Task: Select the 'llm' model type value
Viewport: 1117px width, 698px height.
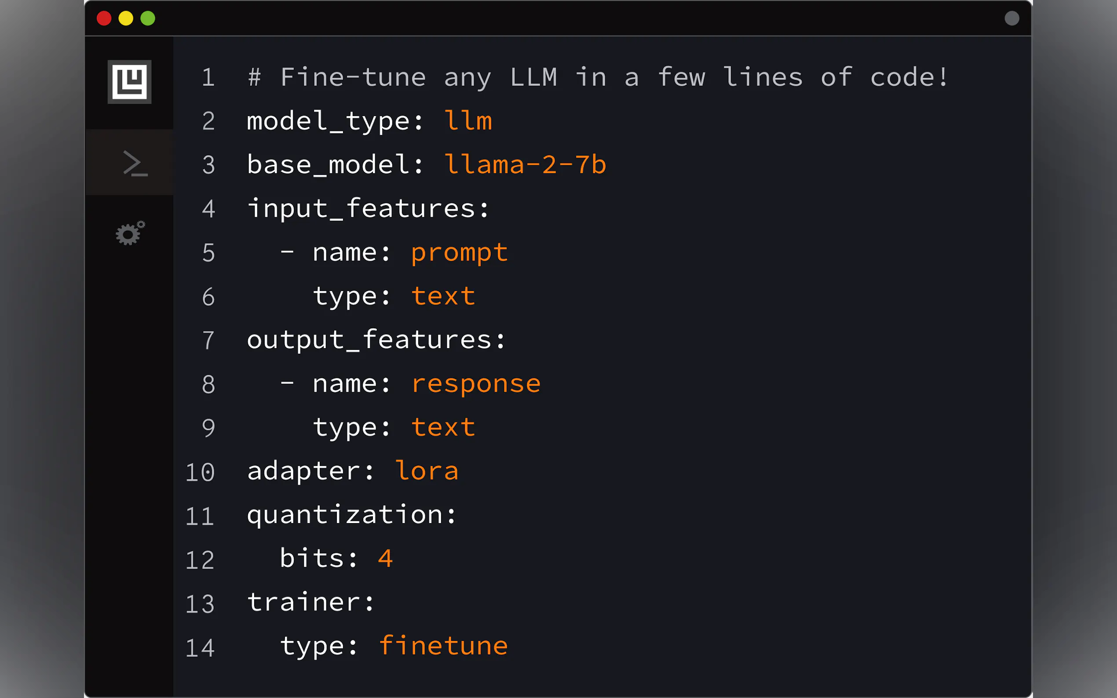Action: click(x=468, y=121)
